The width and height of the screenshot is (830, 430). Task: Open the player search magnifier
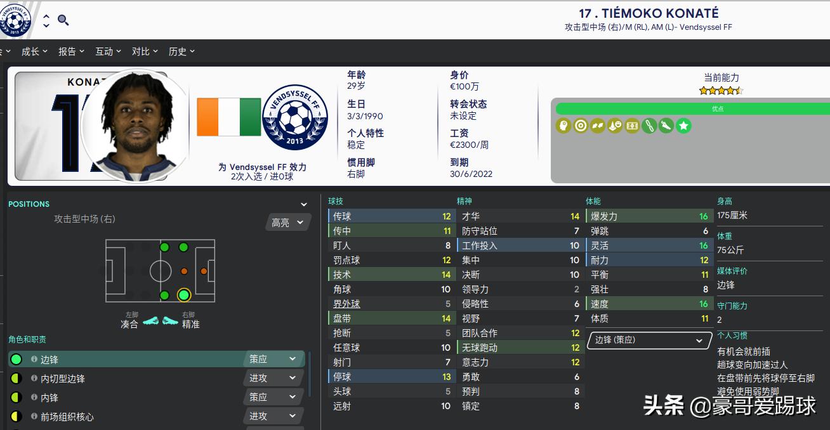click(x=62, y=20)
